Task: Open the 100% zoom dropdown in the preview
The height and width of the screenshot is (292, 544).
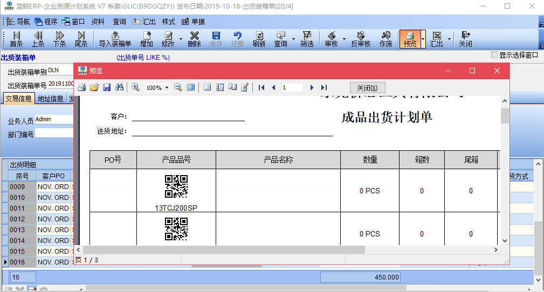Action: [x=167, y=88]
